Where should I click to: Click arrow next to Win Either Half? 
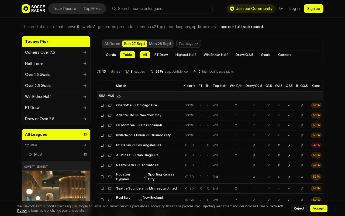pyautogui.click(x=85, y=97)
